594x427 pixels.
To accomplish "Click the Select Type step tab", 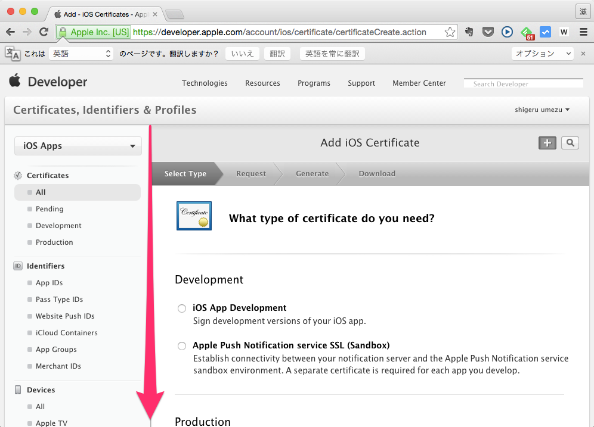I will point(185,173).
